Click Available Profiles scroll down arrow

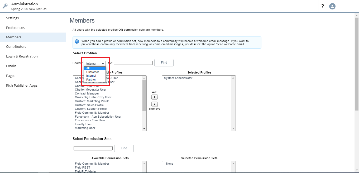pyautogui.click(x=144, y=129)
